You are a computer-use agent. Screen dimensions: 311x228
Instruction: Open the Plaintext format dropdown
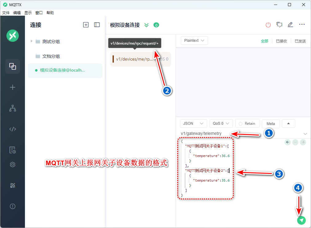(x=194, y=41)
